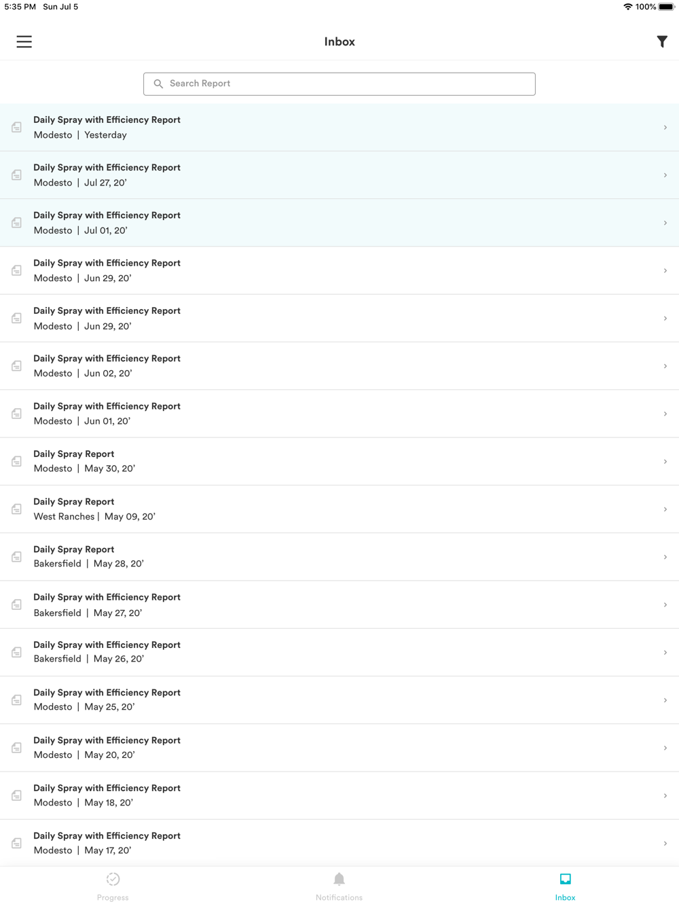
Task: Switch to the Progress tab label
Action: tap(113, 897)
